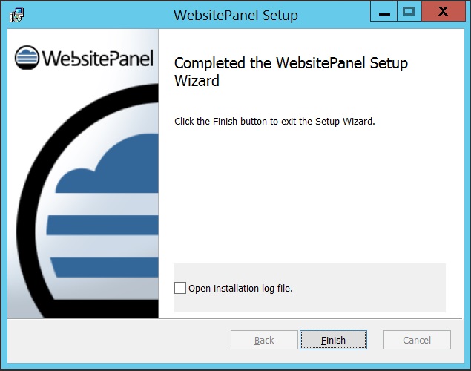
Task: Click the Completed the WebsitePanel Setup Wizard heading
Action: [291, 71]
